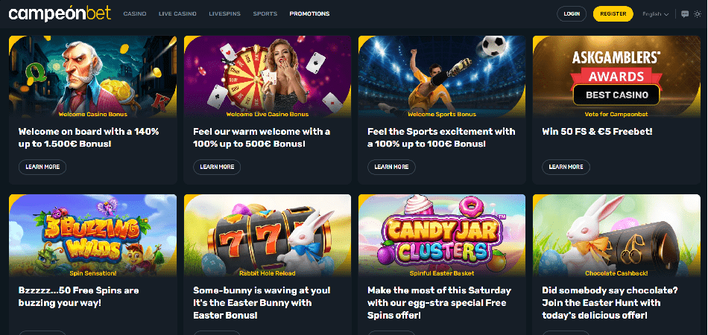
Task: Open the live chat icon
Action: click(x=685, y=14)
